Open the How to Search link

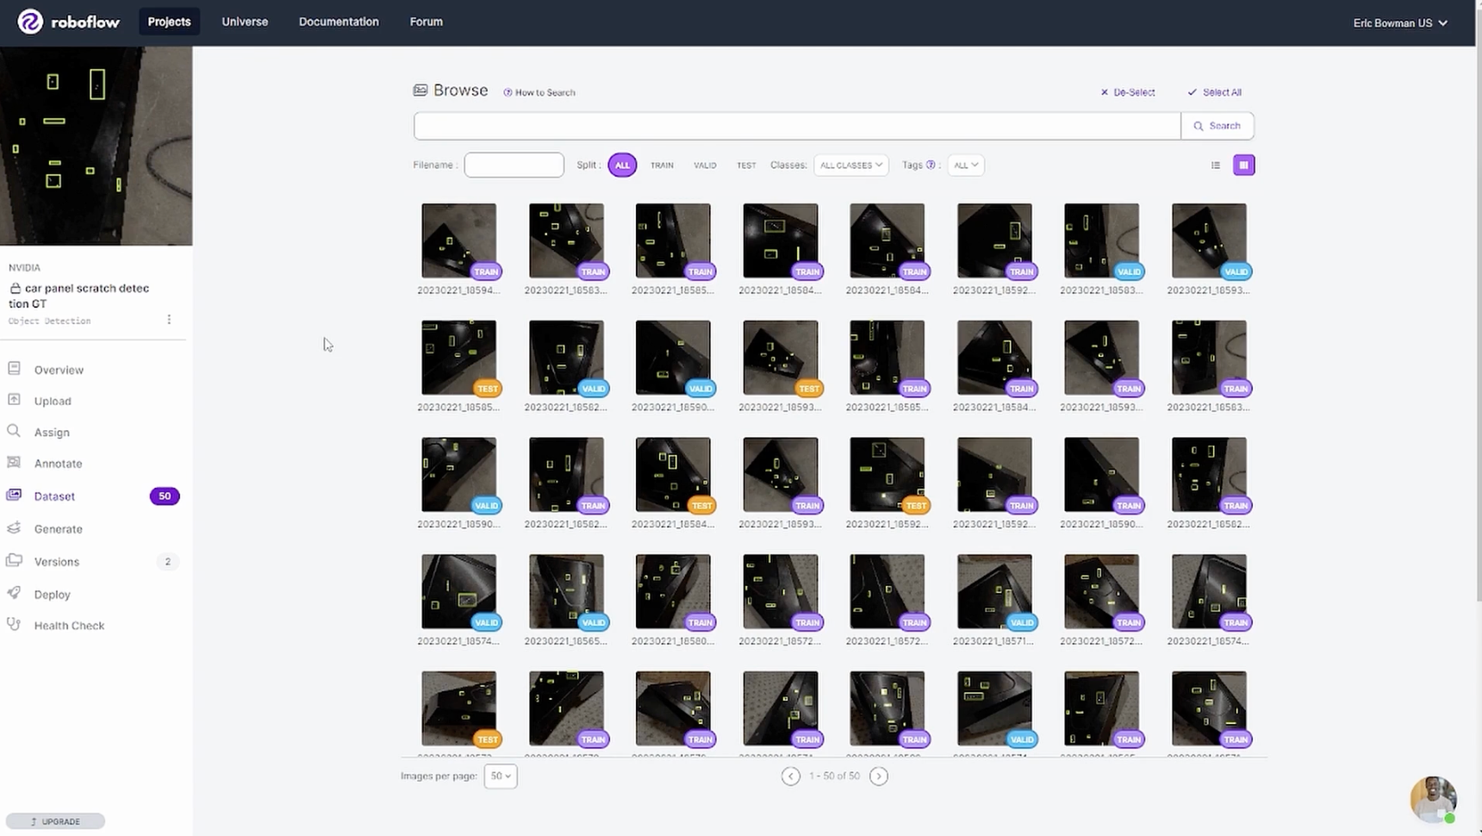tap(539, 92)
